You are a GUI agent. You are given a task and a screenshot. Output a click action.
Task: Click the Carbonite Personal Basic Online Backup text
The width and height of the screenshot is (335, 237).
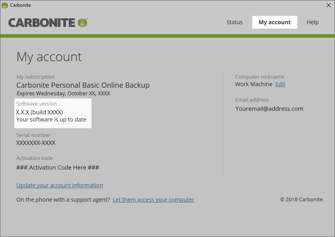(x=83, y=85)
